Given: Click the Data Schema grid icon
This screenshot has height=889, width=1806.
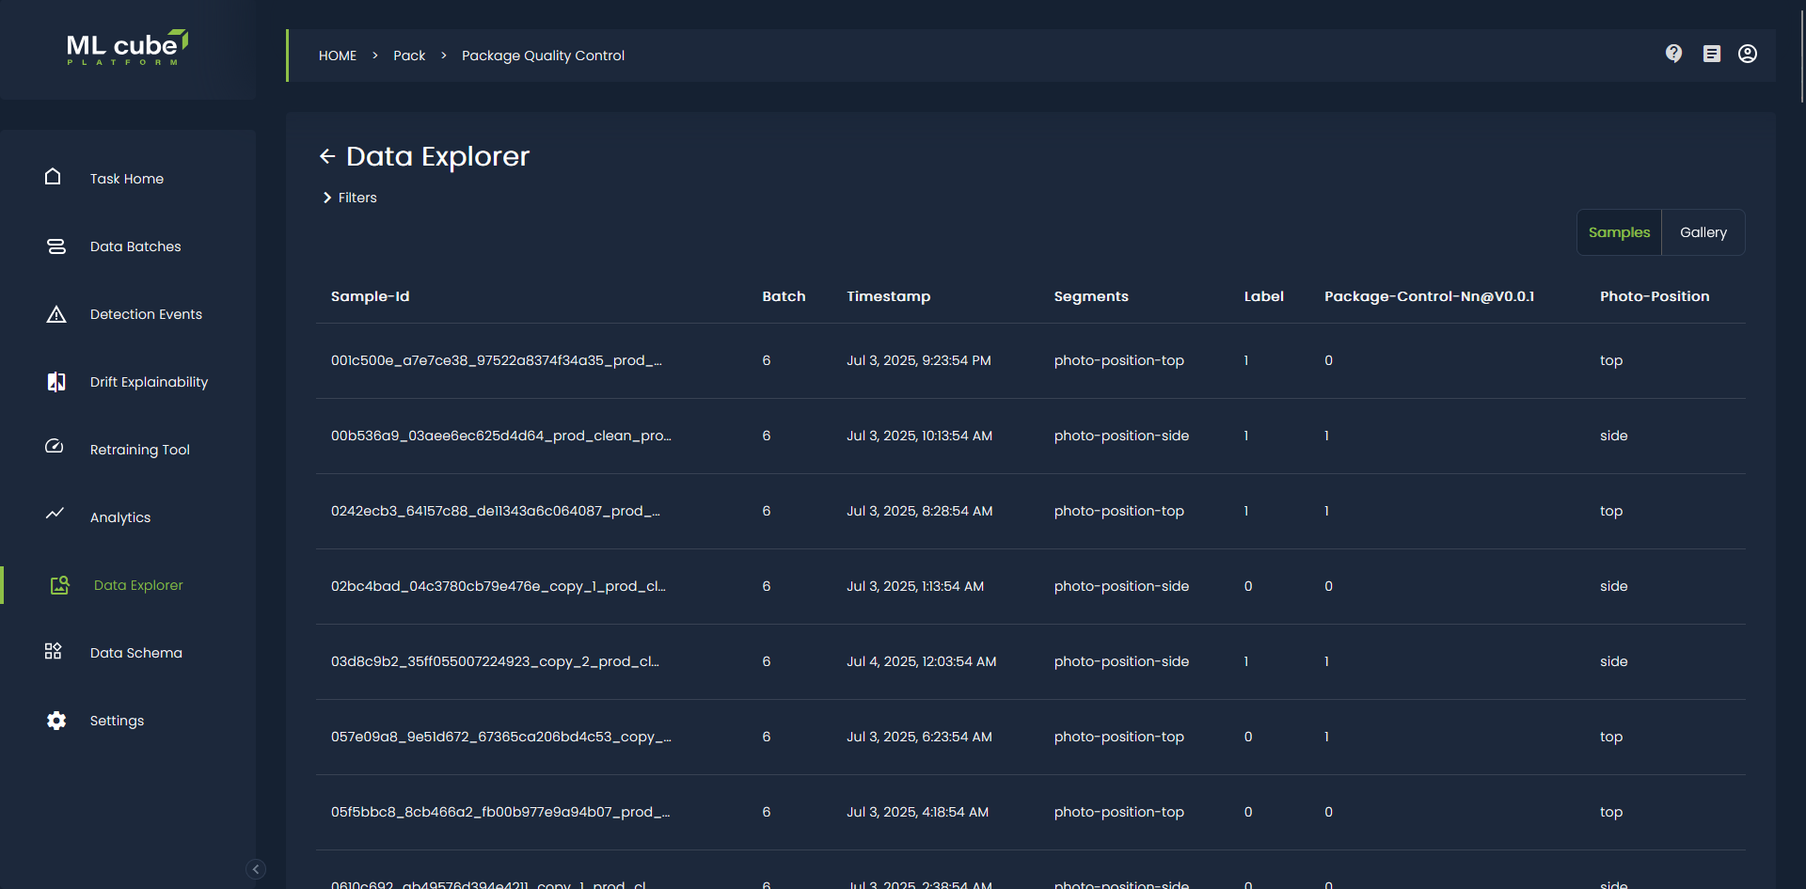Looking at the screenshot, I should pyautogui.click(x=54, y=651).
